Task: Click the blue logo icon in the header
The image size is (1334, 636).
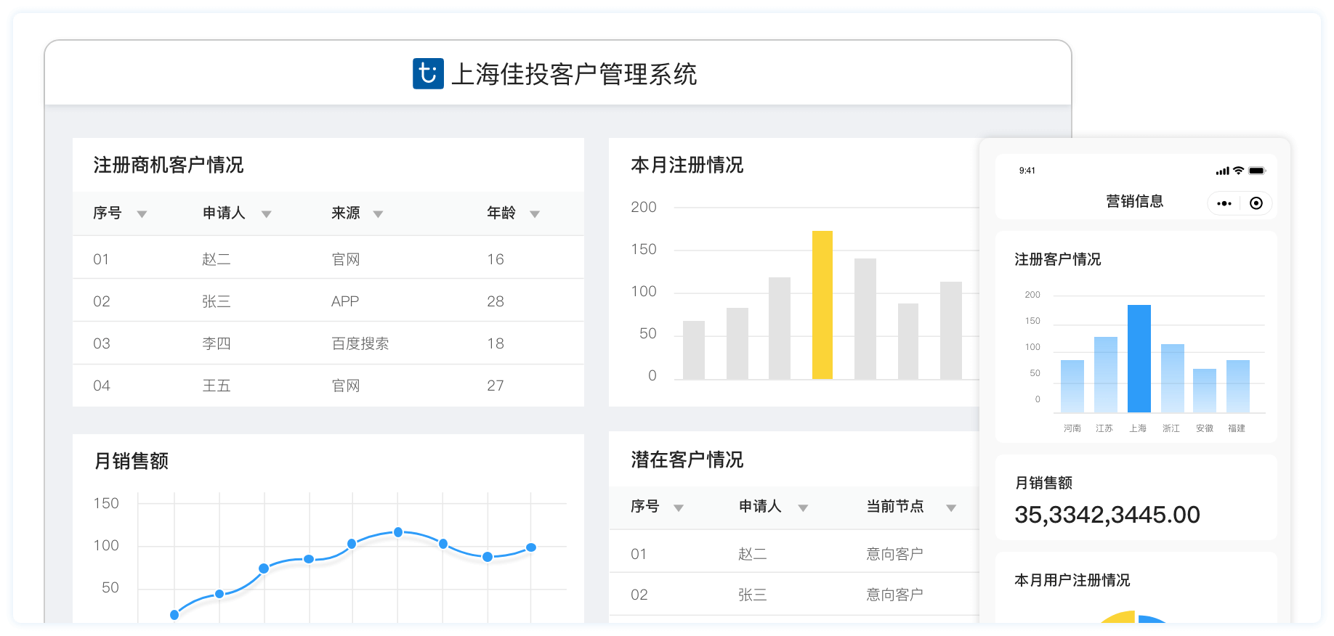Action: (428, 73)
